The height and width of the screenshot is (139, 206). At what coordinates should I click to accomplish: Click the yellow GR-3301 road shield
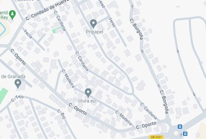156,137
